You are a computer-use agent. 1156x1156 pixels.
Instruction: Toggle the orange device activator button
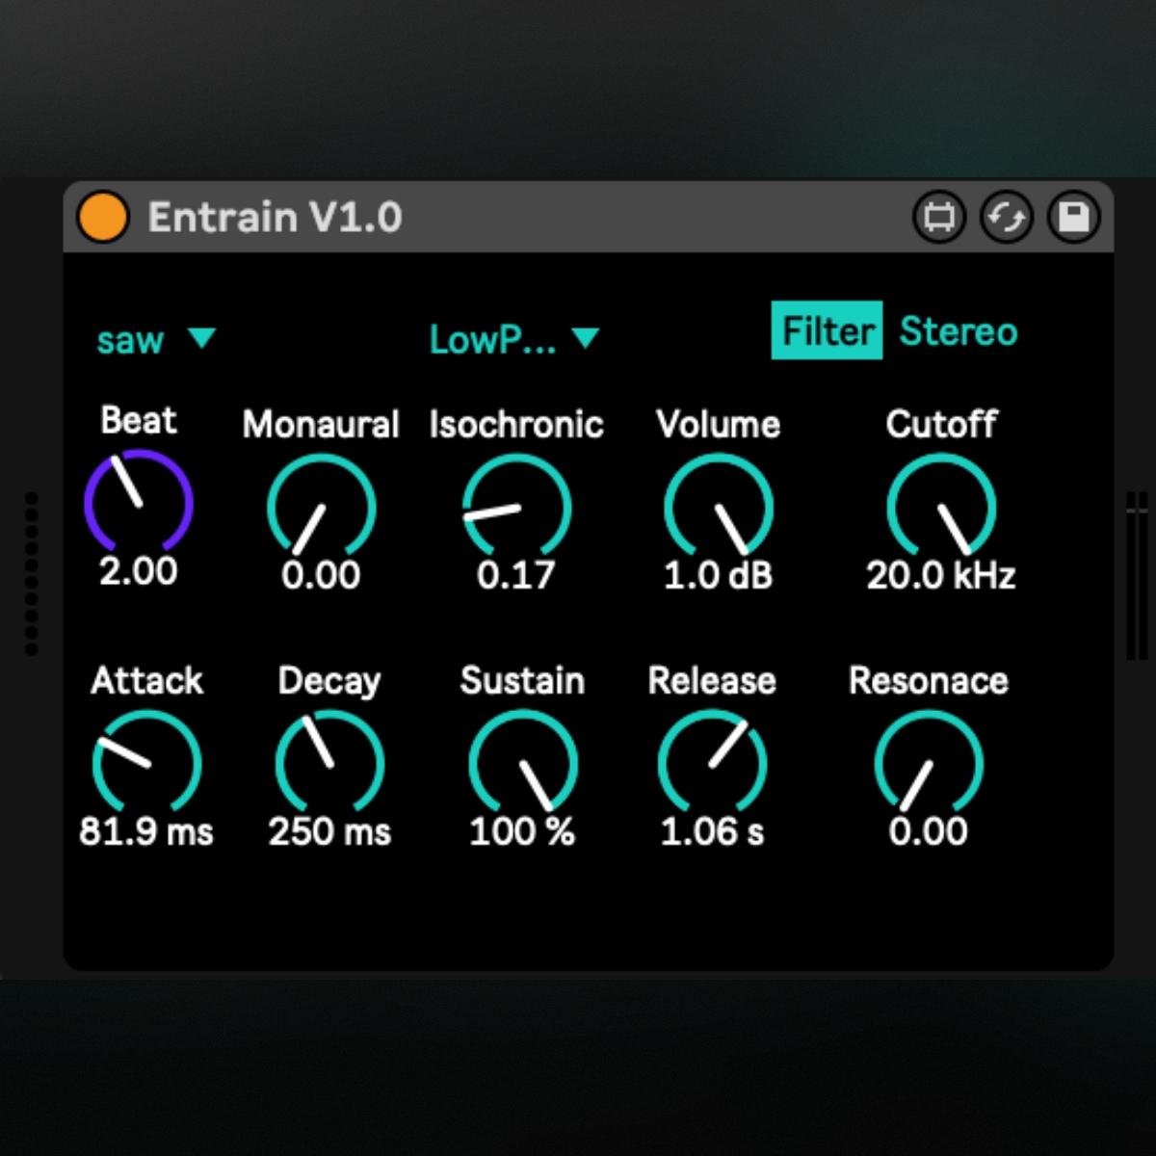[102, 217]
